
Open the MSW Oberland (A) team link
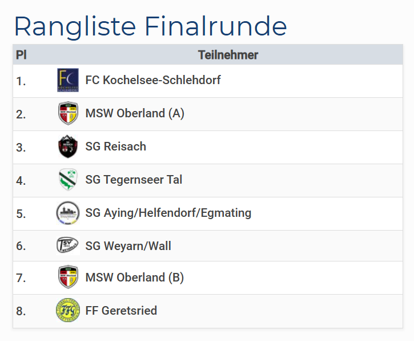tap(135, 113)
